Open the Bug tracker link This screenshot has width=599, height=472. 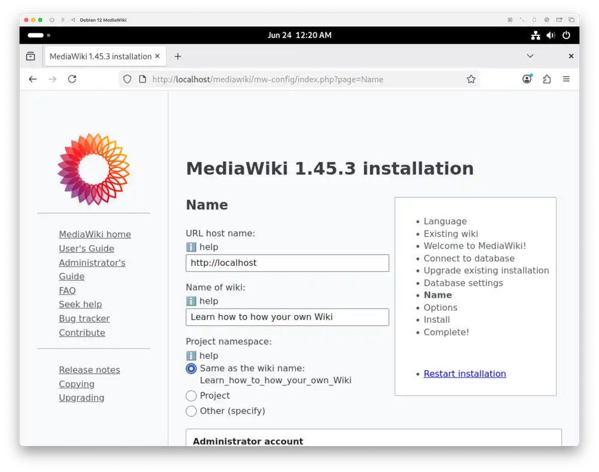click(84, 319)
